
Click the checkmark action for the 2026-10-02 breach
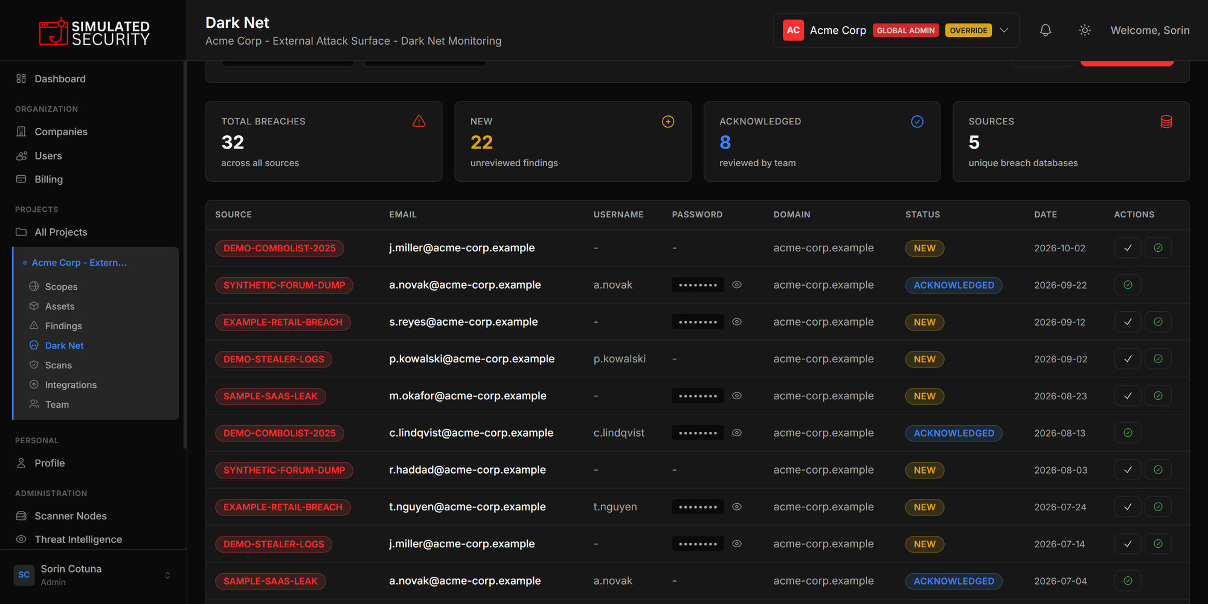coord(1128,248)
